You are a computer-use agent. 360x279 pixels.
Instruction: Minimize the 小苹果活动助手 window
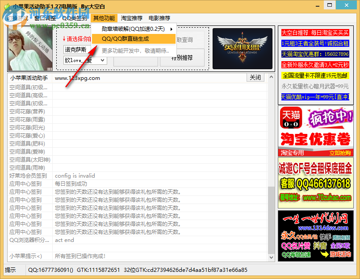318,5
